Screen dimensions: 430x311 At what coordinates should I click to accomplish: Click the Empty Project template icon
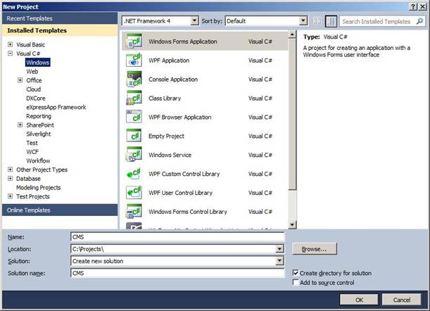134,136
